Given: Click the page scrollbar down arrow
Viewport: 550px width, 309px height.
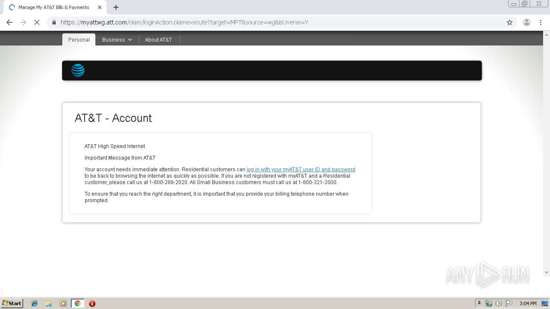Looking at the screenshot, I should point(547,273).
